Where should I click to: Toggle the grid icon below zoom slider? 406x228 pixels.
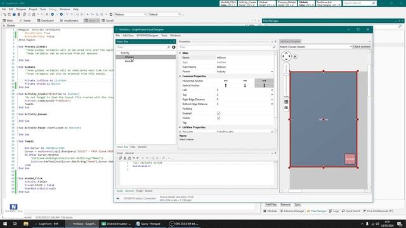(286, 102)
